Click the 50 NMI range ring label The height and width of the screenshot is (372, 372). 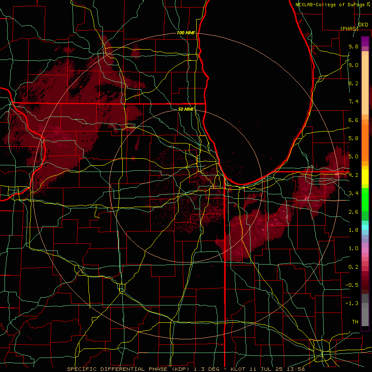(186, 109)
